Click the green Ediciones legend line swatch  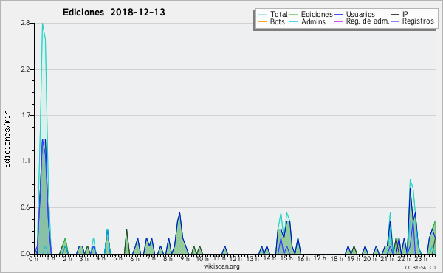(x=294, y=15)
